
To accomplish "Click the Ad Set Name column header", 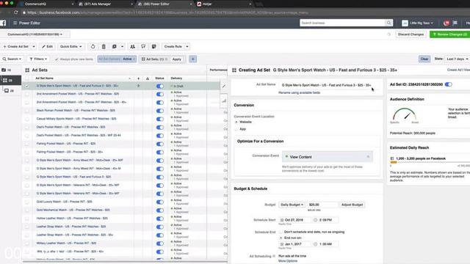I will pos(45,78).
